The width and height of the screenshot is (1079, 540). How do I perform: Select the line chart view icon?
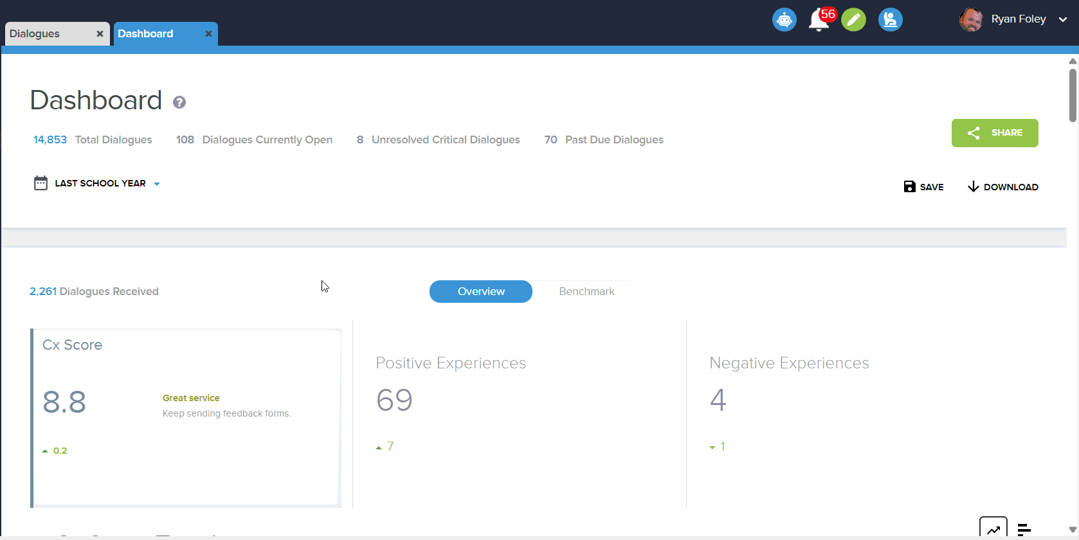point(993,529)
